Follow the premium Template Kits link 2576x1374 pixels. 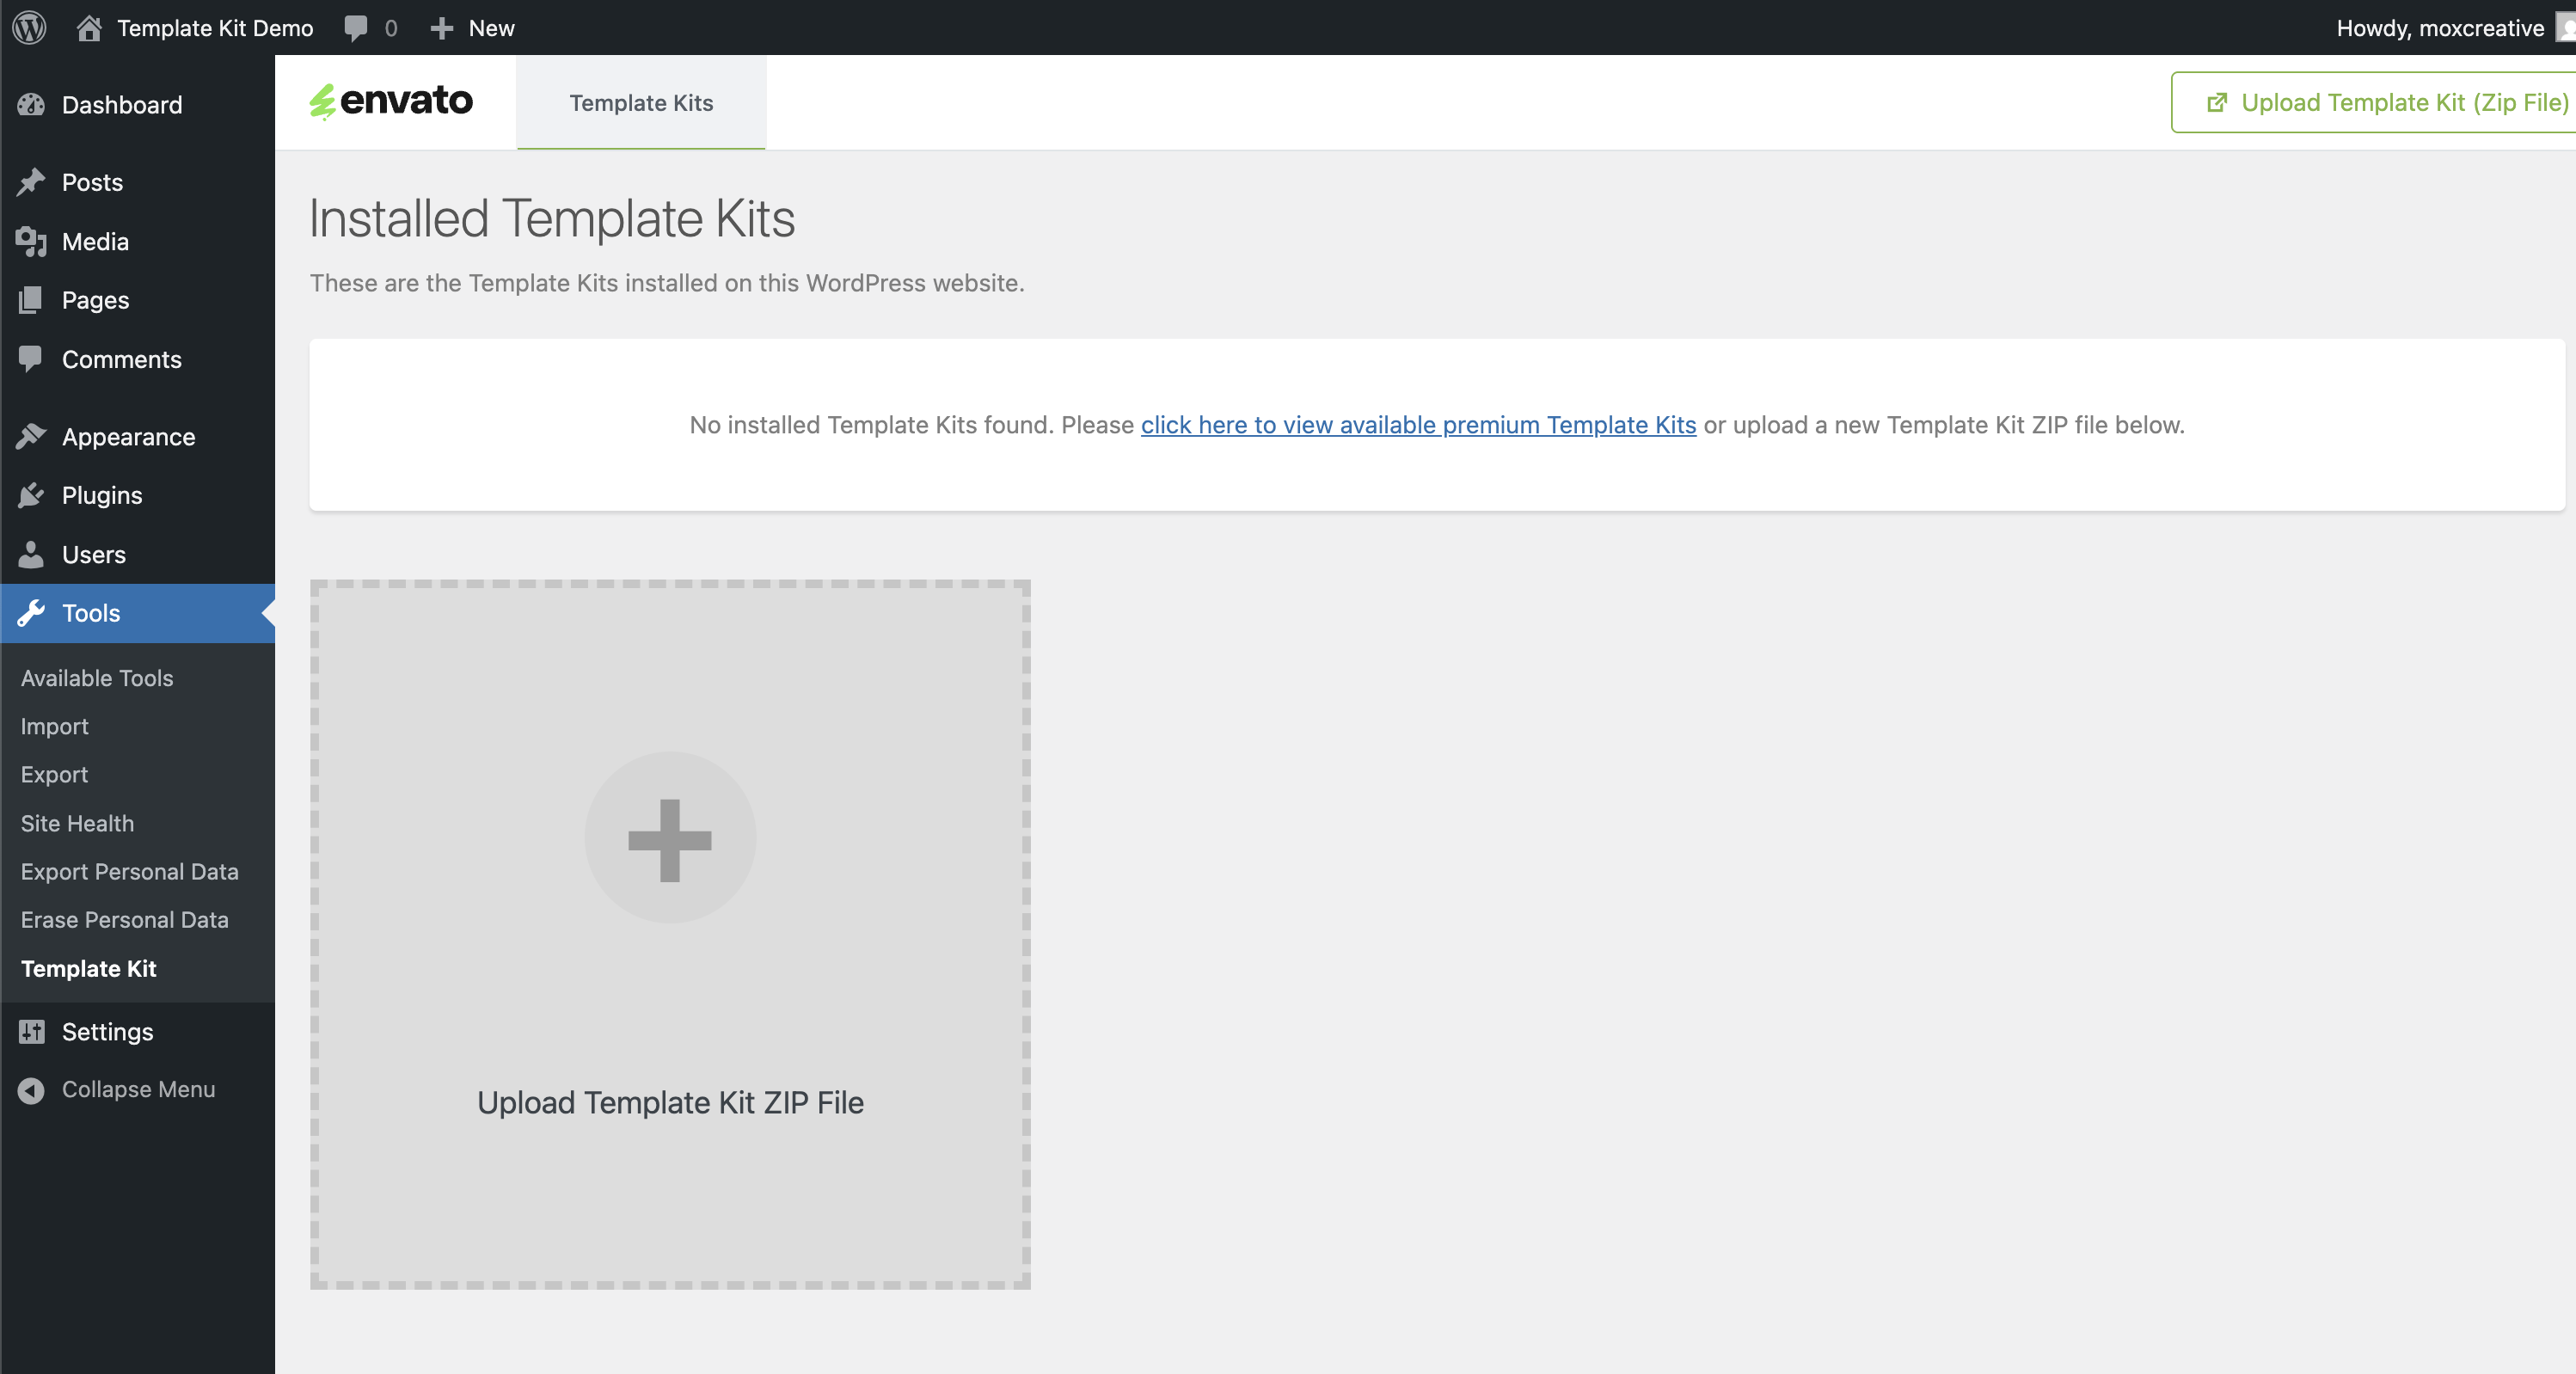1418,425
